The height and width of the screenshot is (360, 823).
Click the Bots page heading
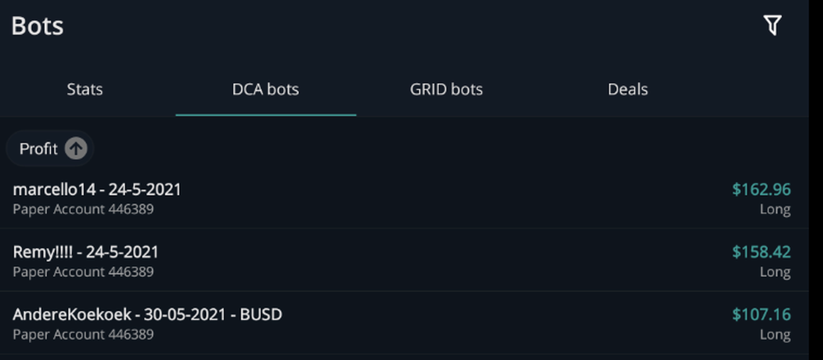pos(38,26)
